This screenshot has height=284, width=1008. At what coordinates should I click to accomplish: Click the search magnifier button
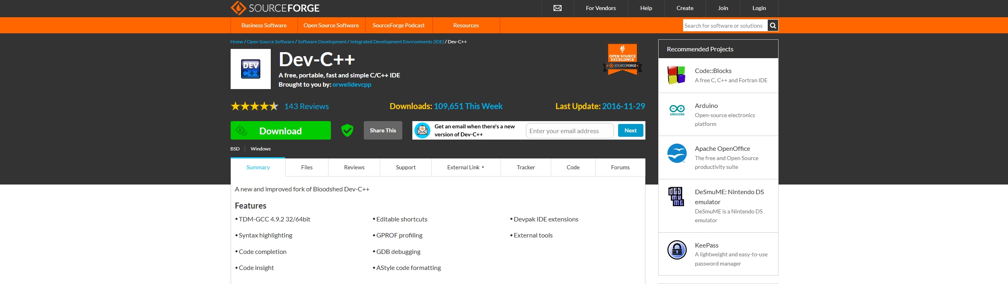(773, 26)
